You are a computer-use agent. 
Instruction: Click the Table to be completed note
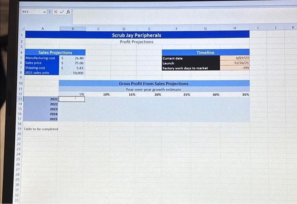pos(41,129)
